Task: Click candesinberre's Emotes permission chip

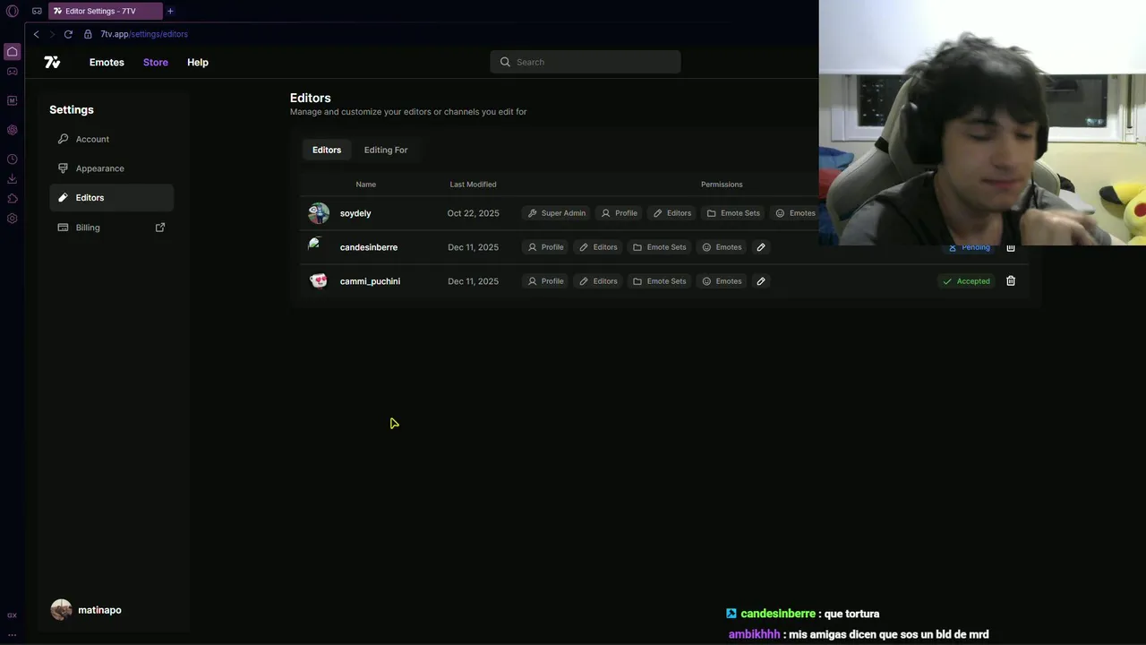Action: point(722,247)
